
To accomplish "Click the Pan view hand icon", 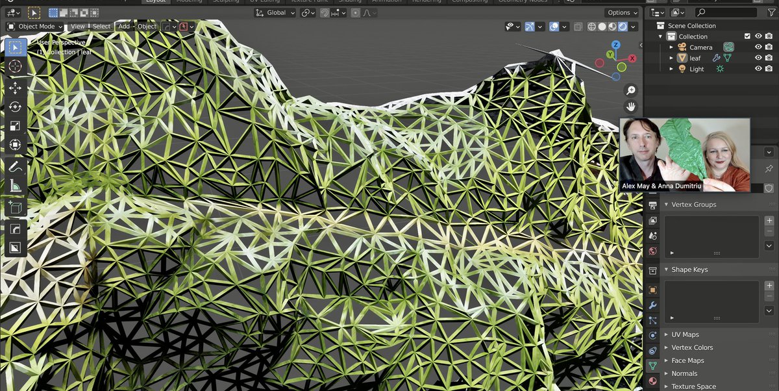I will [630, 107].
